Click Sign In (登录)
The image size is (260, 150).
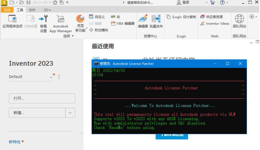[x=183, y=2]
